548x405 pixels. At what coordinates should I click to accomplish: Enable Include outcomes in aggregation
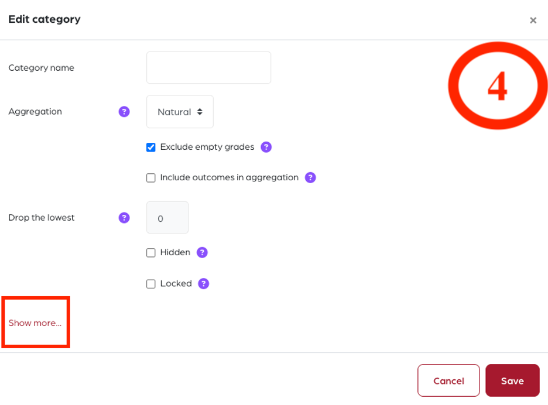[x=151, y=178]
